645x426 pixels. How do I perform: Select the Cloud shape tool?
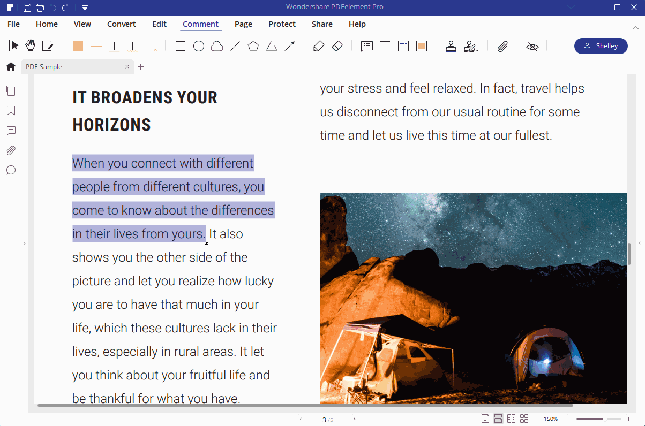pyautogui.click(x=216, y=46)
